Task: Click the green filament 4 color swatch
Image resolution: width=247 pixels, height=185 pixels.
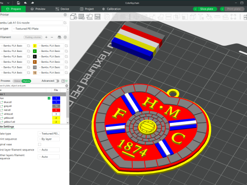Action: pos(34,51)
